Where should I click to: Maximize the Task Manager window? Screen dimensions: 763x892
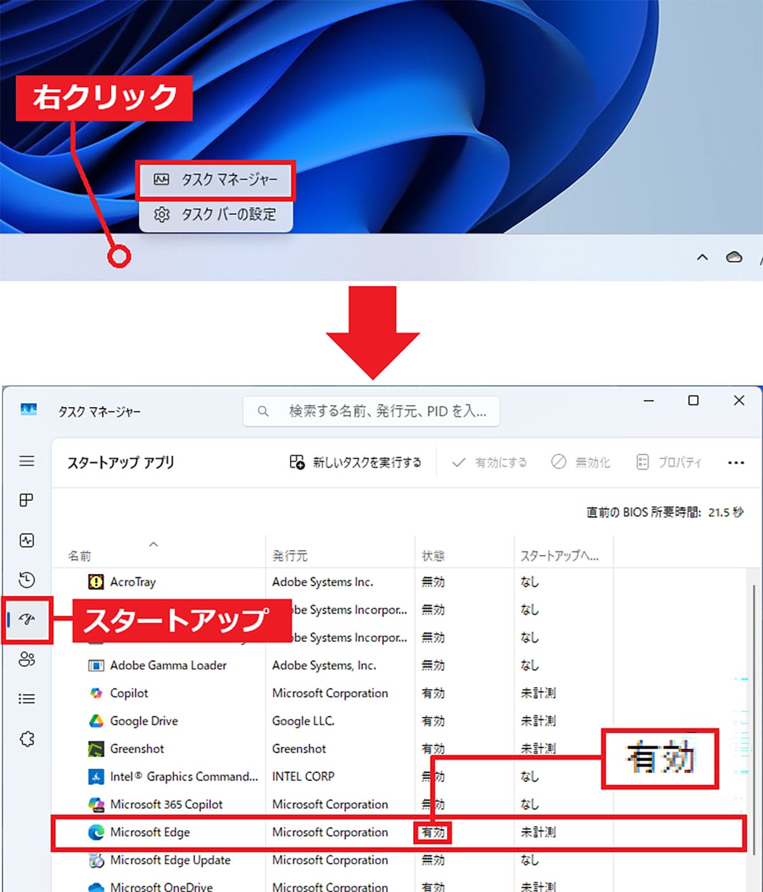coord(694,401)
